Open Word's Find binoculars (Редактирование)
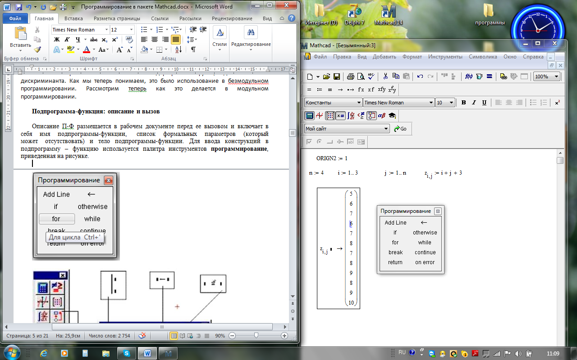Viewport: 577px width, 360px height. point(251,32)
